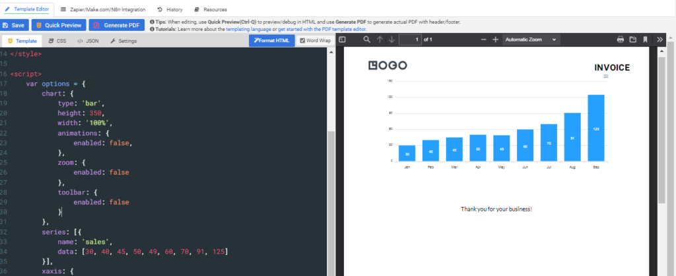Screen dimensions: 676x276
Task: Open the Settings tab
Action: click(x=123, y=41)
